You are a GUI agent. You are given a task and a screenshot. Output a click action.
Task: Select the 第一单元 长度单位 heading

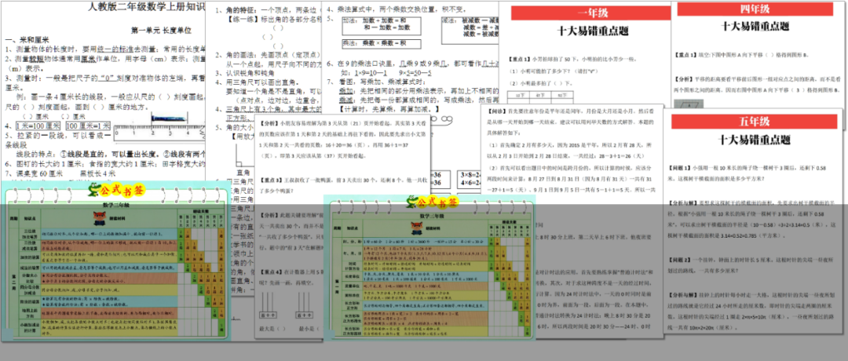pos(161,31)
